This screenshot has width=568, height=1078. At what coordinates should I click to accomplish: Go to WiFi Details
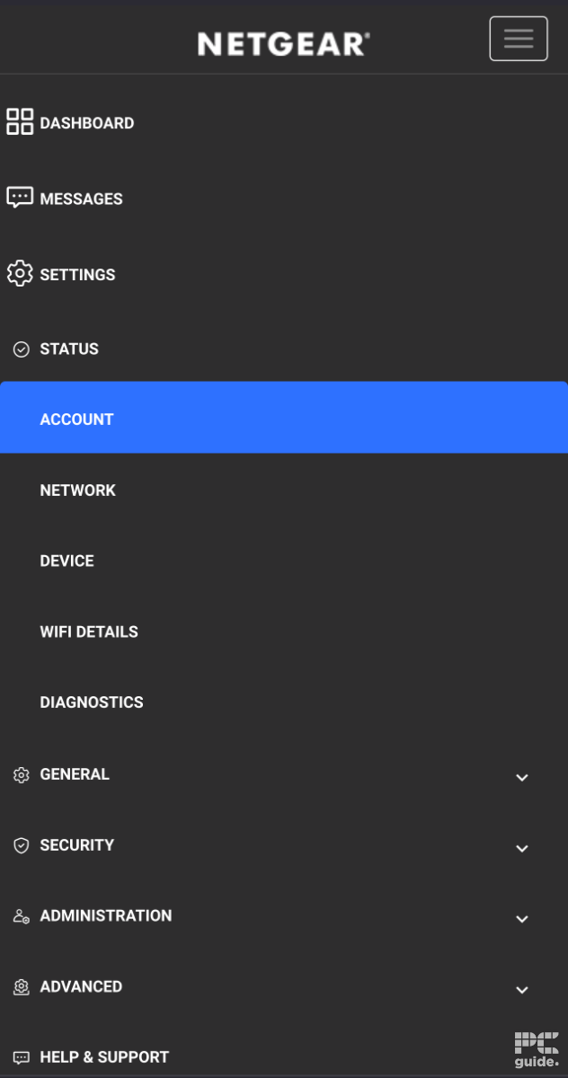pos(89,632)
